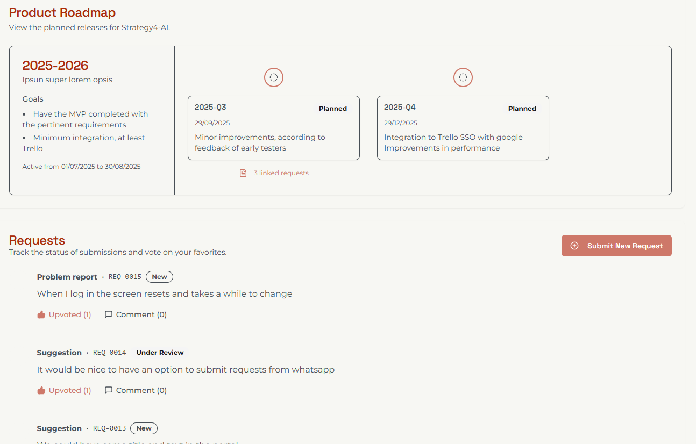Open the Problem report title of REQ-0015
This screenshot has height=444, width=696.
coord(67,277)
